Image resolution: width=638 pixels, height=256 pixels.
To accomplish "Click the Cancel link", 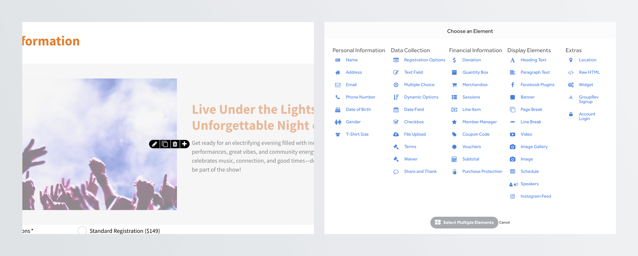I will click(504, 223).
